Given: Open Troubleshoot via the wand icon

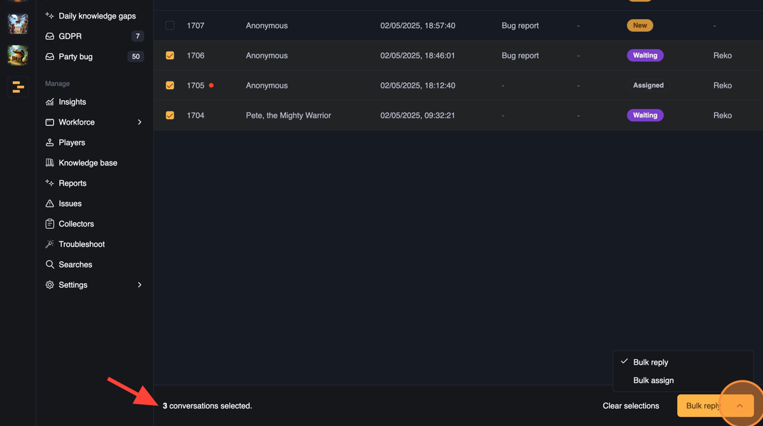Looking at the screenshot, I should [50, 244].
